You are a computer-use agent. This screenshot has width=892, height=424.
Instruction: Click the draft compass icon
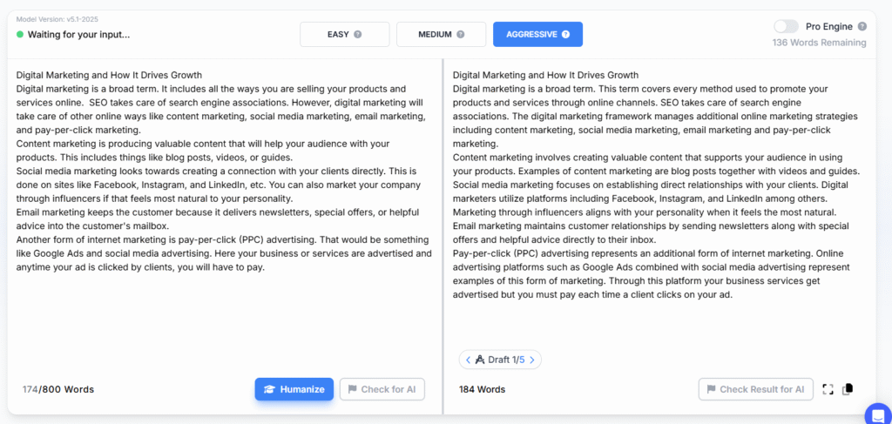tap(480, 360)
